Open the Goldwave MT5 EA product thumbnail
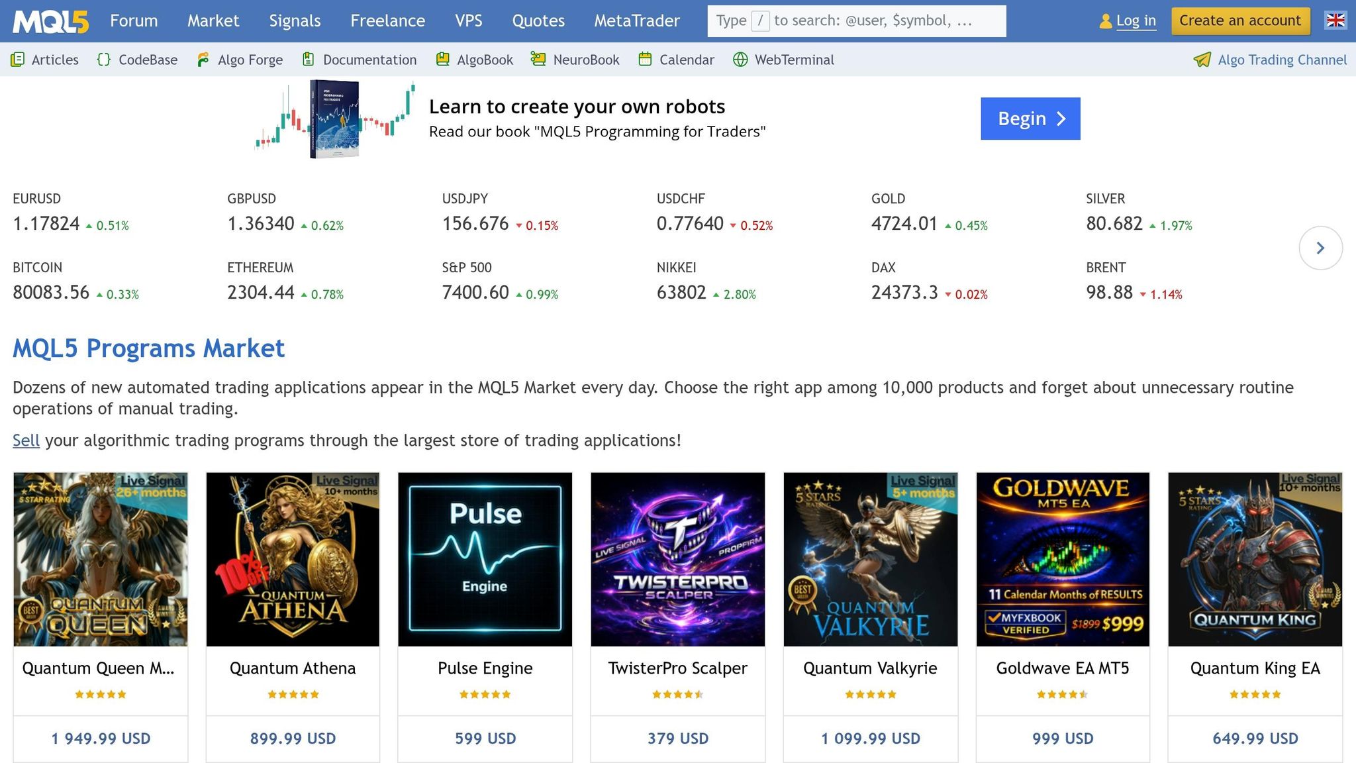This screenshot has width=1356, height=763. click(1063, 560)
